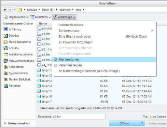This screenshot has height=128, width=167.
Task: Select 'cadwork' in the path breadcrumb
Action: pyautogui.click(x=65, y=10)
